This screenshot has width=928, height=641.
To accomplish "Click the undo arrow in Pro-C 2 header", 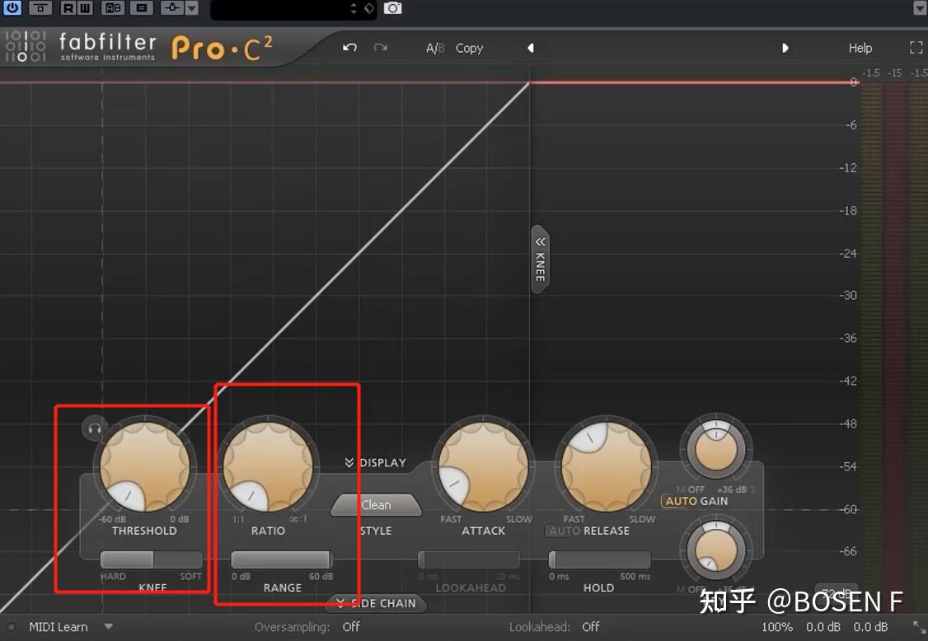I will click(349, 48).
